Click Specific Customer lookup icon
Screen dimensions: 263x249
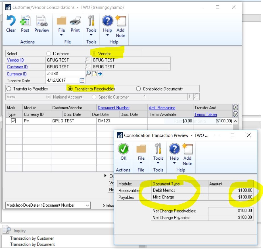(197, 97)
